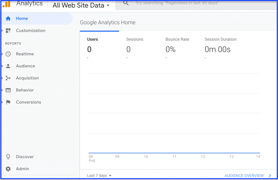278x180 pixels.
Task: Click the Audience person icon
Action: coord(8,66)
